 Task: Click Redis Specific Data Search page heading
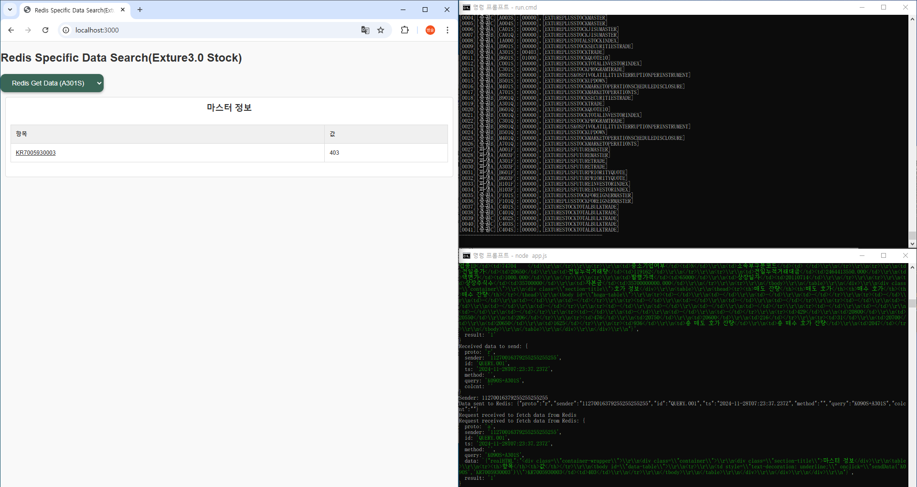point(121,58)
